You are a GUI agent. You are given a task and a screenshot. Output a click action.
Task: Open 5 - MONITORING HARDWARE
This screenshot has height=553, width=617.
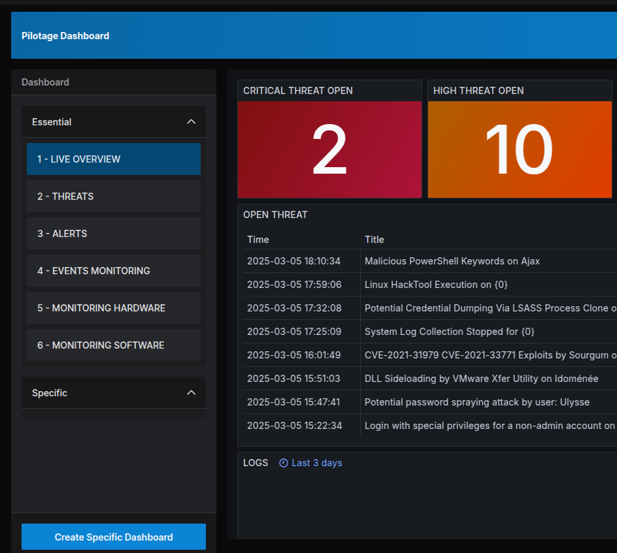[x=113, y=308]
